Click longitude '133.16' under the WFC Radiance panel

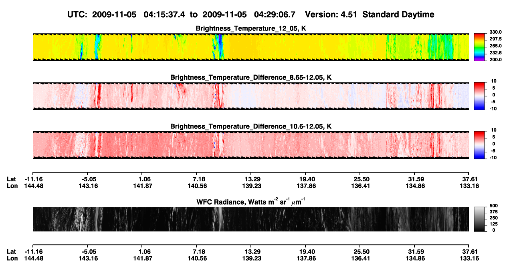pos(469,258)
